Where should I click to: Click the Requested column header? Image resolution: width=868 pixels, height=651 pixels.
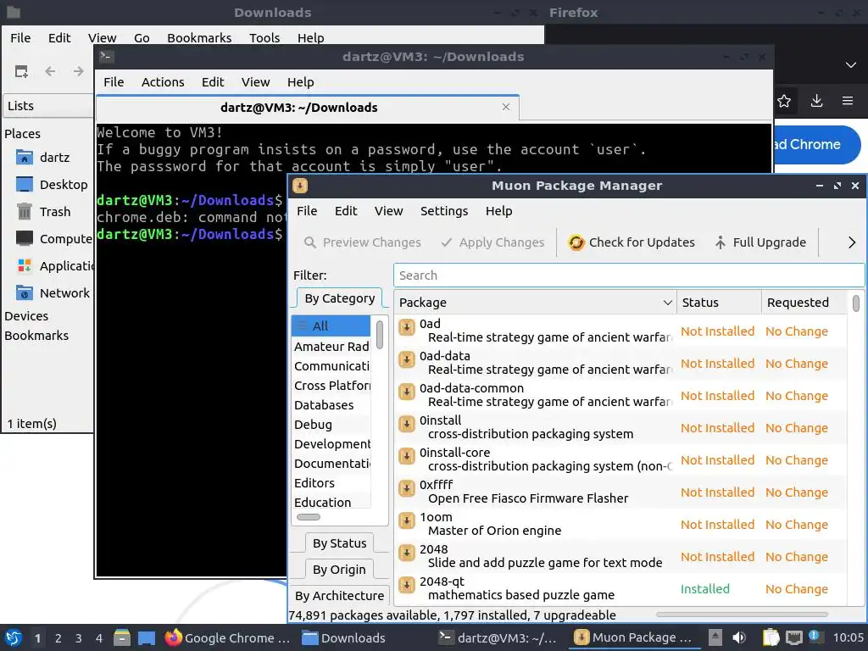tap(804, 303)
